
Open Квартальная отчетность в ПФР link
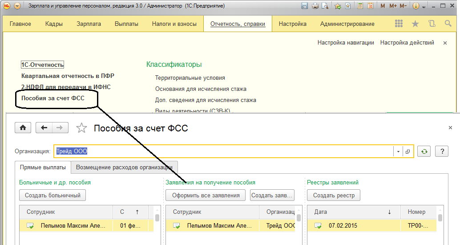coord(68,76)
